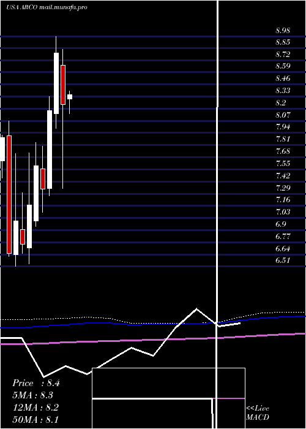Click the 'Price : 8.4' readout
This screenshot has width=306, height=429.
coord(35,383)
